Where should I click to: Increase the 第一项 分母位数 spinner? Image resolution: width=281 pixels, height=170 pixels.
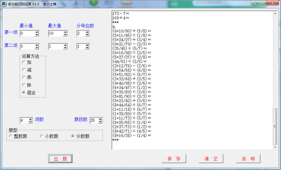click(x=87, y=32)
